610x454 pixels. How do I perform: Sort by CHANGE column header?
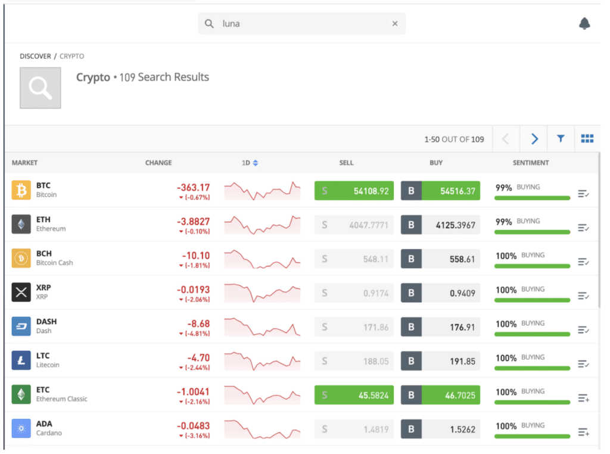(158, 163)
